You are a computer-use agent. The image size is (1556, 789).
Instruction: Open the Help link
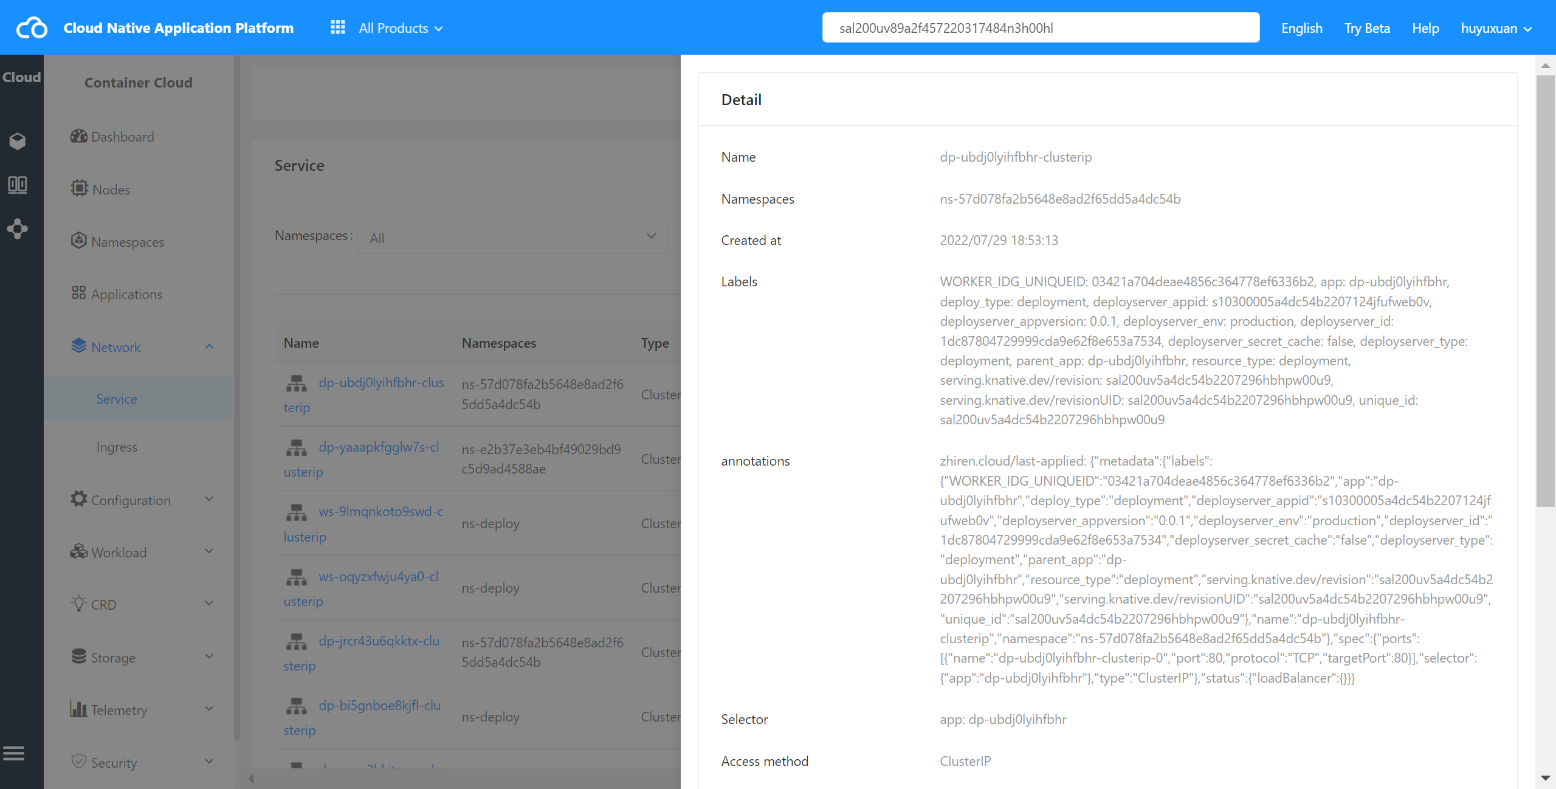1425,28
